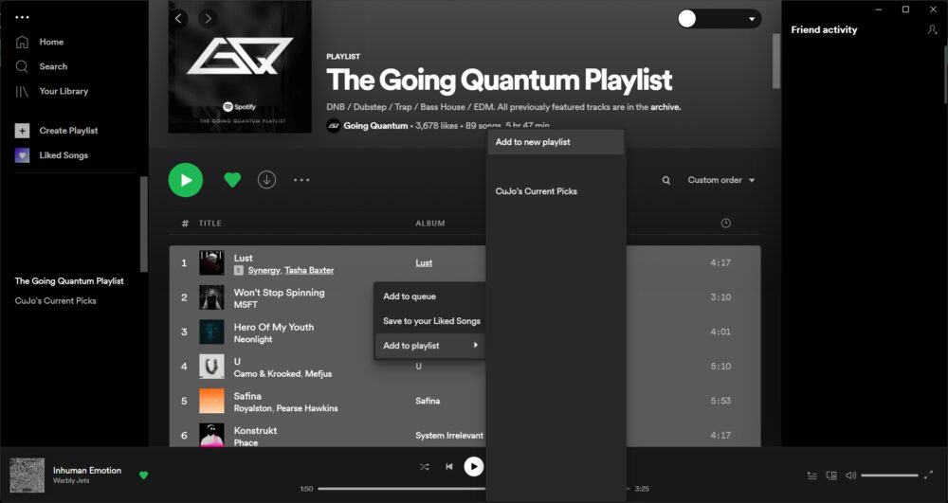
Task: Click the green Play playlist button
Action: (186, 180)
